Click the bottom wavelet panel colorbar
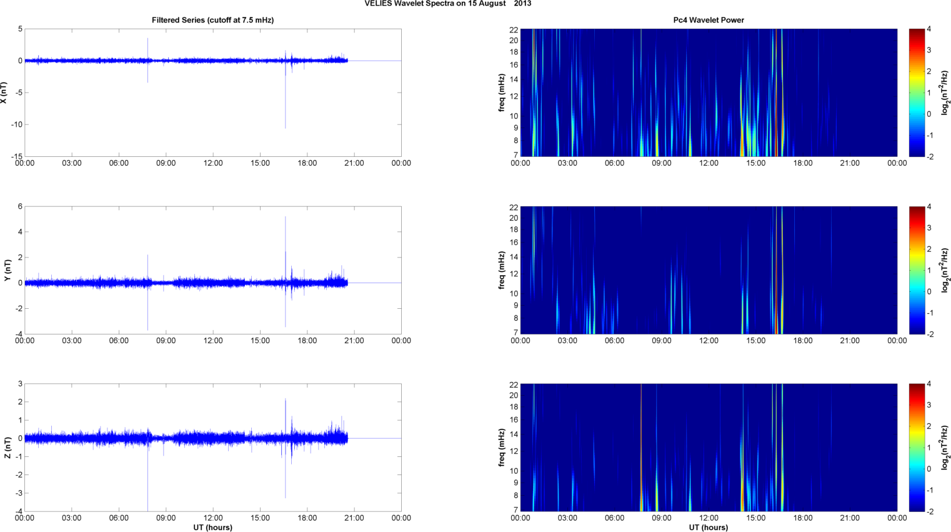The width and height of the screenshot is (951, 532). click(x=916, y=448)
